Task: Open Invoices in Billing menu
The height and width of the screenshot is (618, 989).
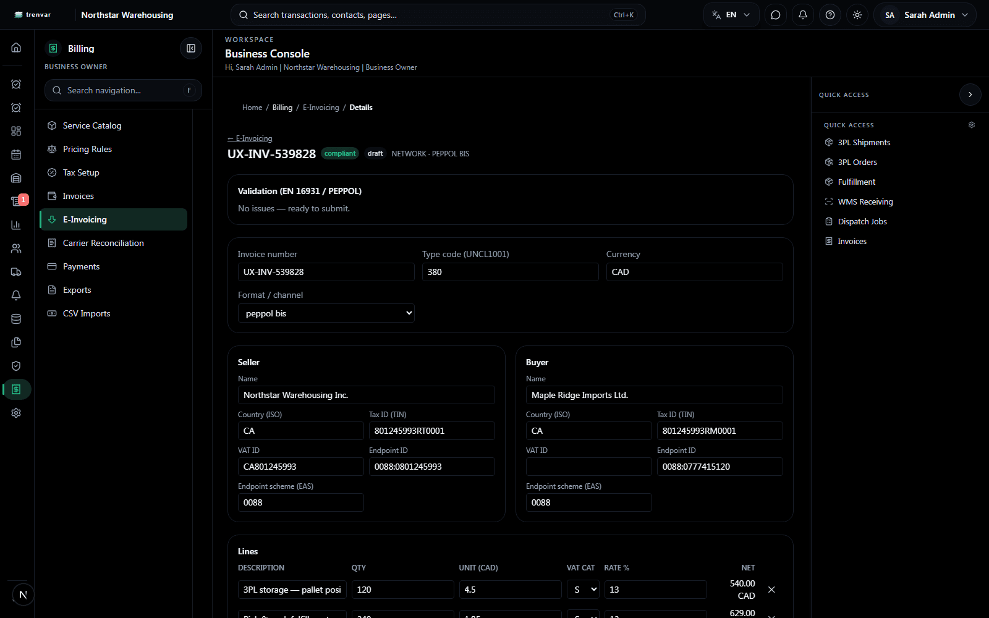Action: 113,196
